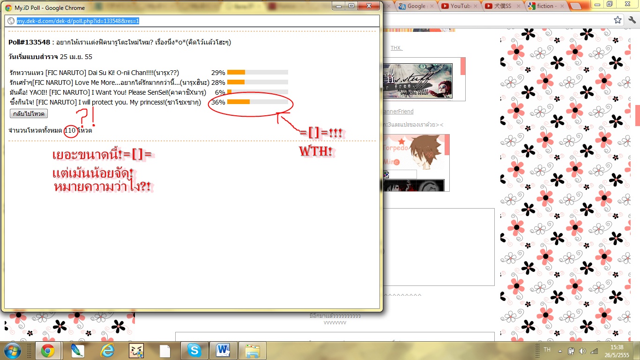The image size is (640, 360).
Task: Close the 犬僕SS tab with its X
Action: (519, 6)
